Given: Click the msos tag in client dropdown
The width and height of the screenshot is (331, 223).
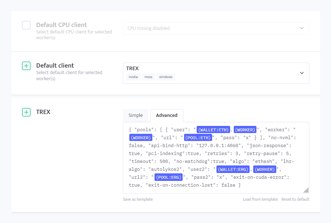Looking at the screenshot, I should tap(148, 77).
